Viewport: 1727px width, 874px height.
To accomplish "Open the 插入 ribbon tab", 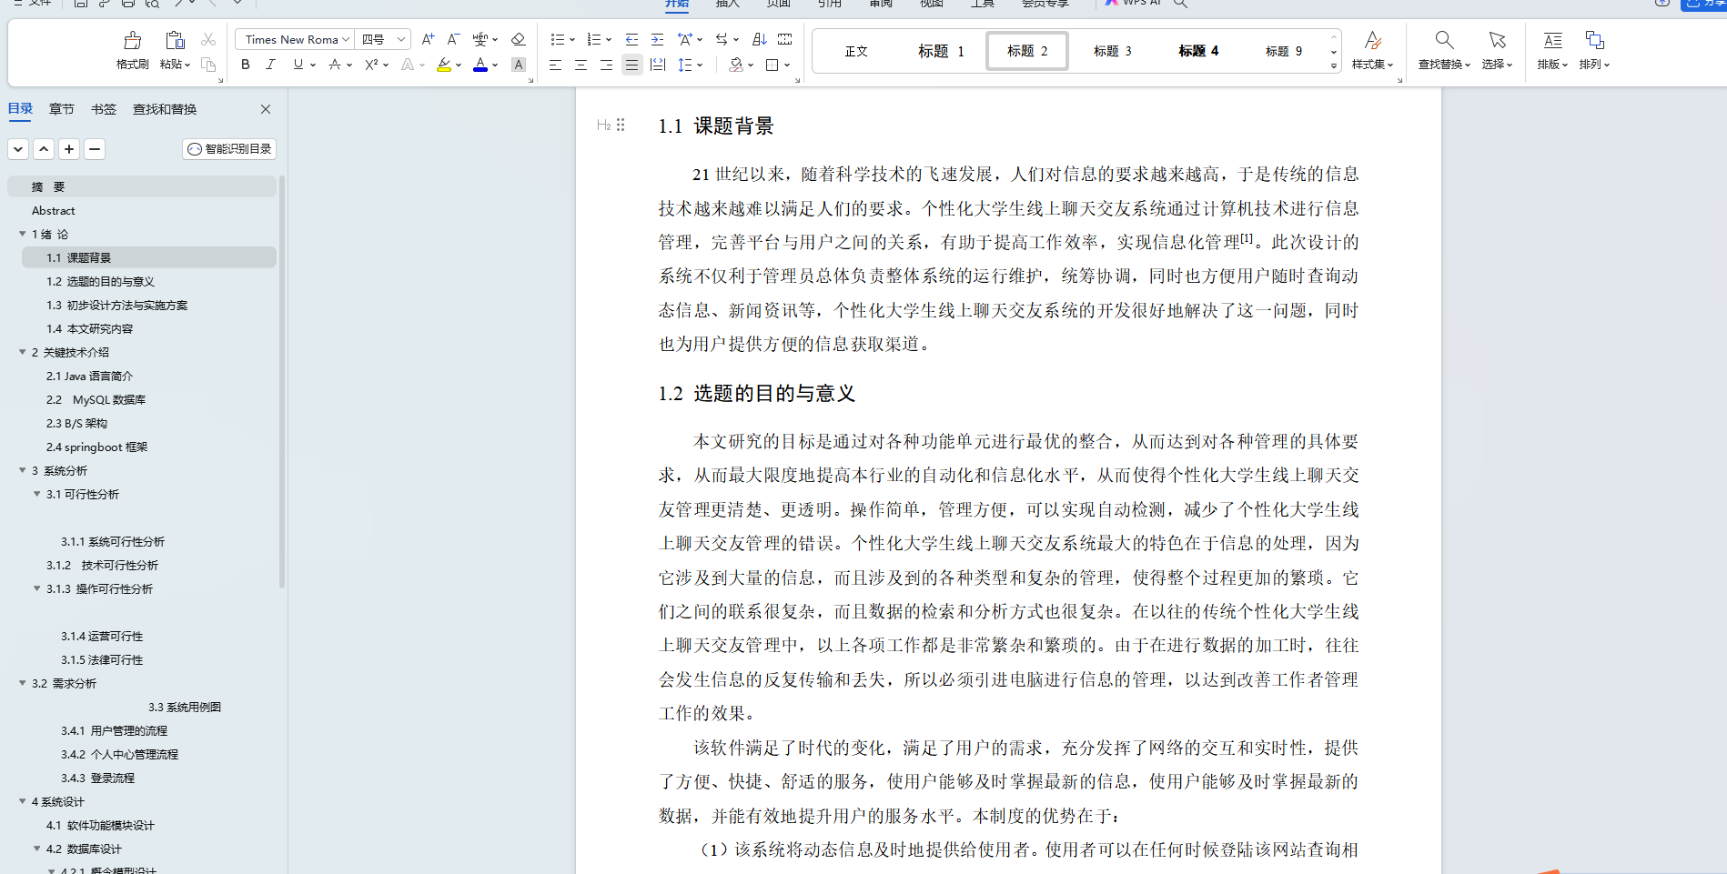I will click(x=724, y=5).
